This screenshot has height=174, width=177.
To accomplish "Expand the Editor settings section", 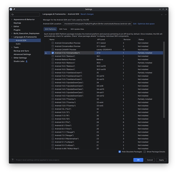I will 12,26.
